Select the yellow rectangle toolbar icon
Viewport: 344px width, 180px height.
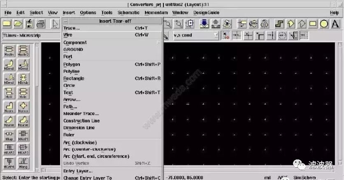click(313, 24)
